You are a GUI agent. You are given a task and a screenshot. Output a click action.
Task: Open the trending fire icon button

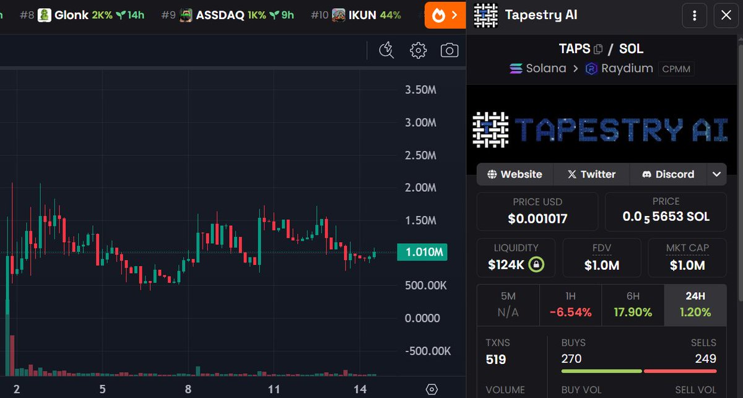click(x=445, y=15)
